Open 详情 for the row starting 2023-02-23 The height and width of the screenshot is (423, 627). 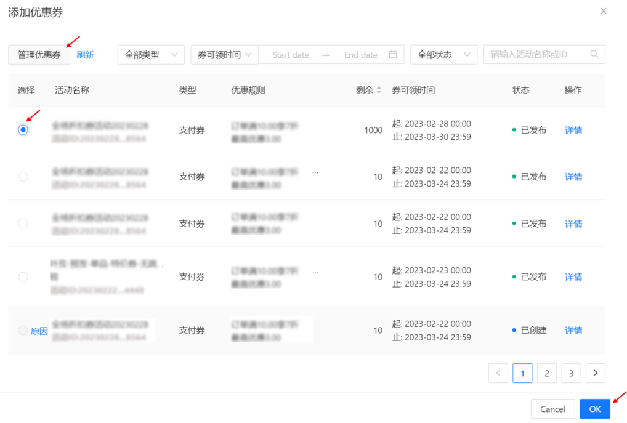click(573, 276)
